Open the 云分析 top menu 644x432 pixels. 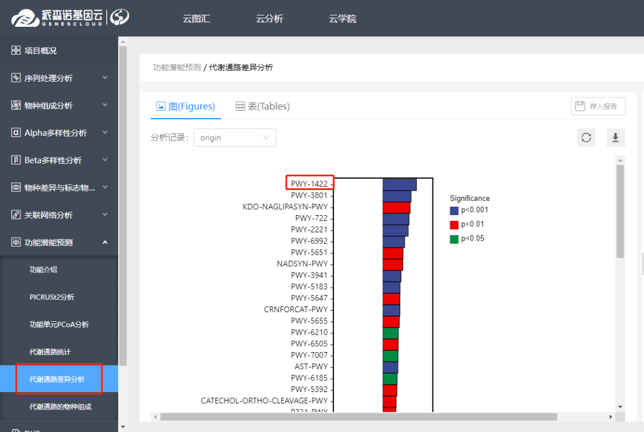point(270,18)
